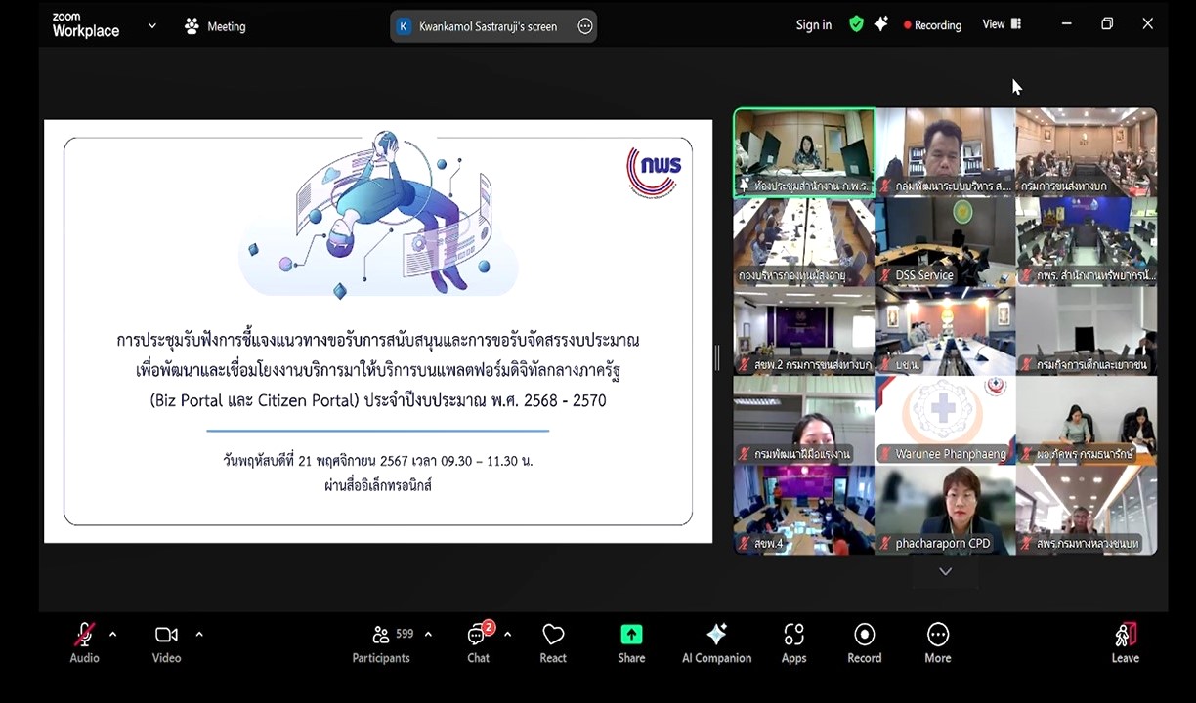Image resolution: width=1196 pixels, height=703 pixels.
Task: Click the muted mic icon on บข.น. tile
Action: 886,365
